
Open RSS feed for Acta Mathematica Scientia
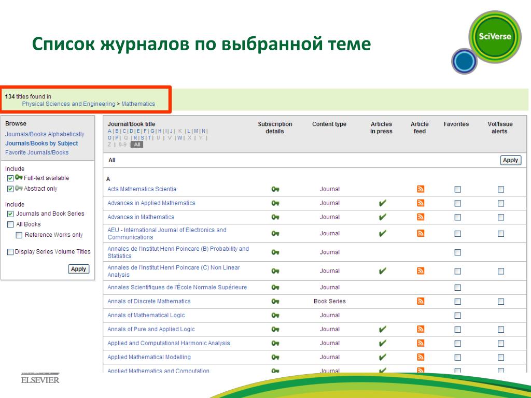click(x=420, y=189)
